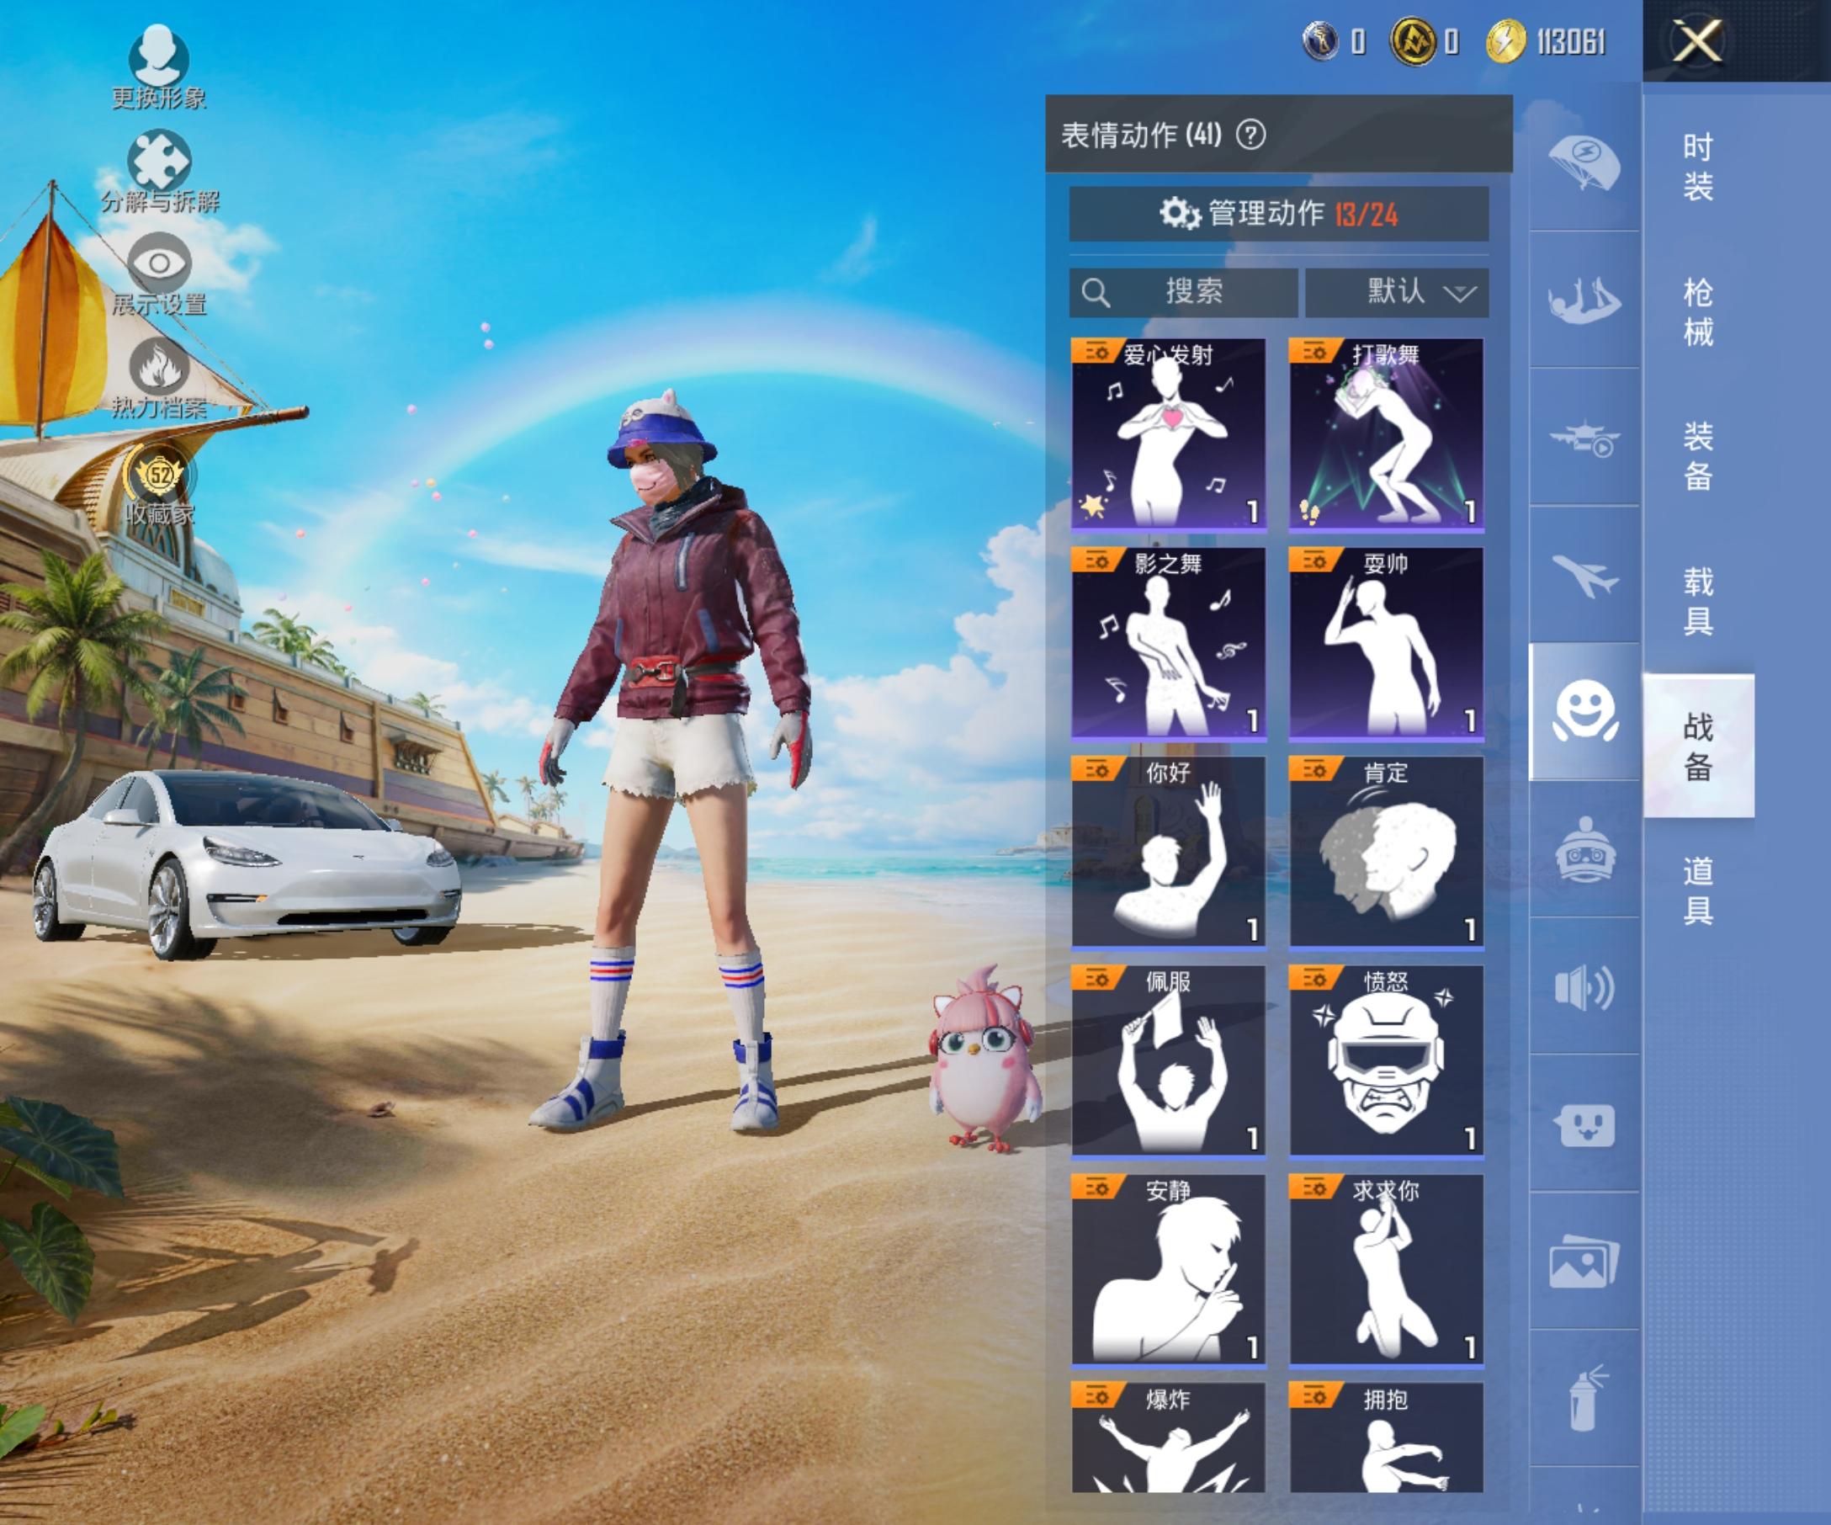Open 管理动作 manage emotes button
The height and width of the screenshot is (1525, 1831).
point(1278,214)
